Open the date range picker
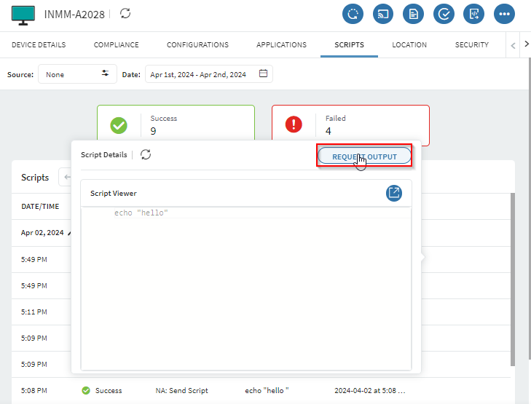This screenshot has height=404, width=531. tap(208, 74)
